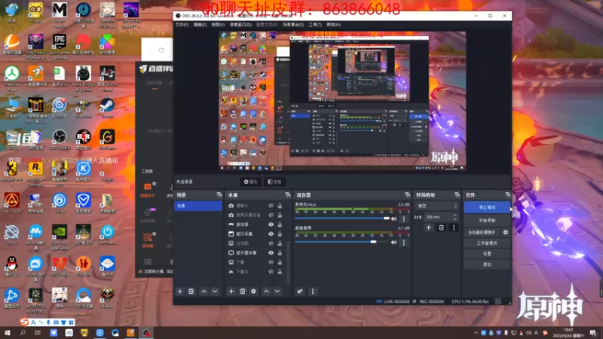Mute the 桌面音频 desktop audio channel
This screenshot has width=603, height=339.
393,243
